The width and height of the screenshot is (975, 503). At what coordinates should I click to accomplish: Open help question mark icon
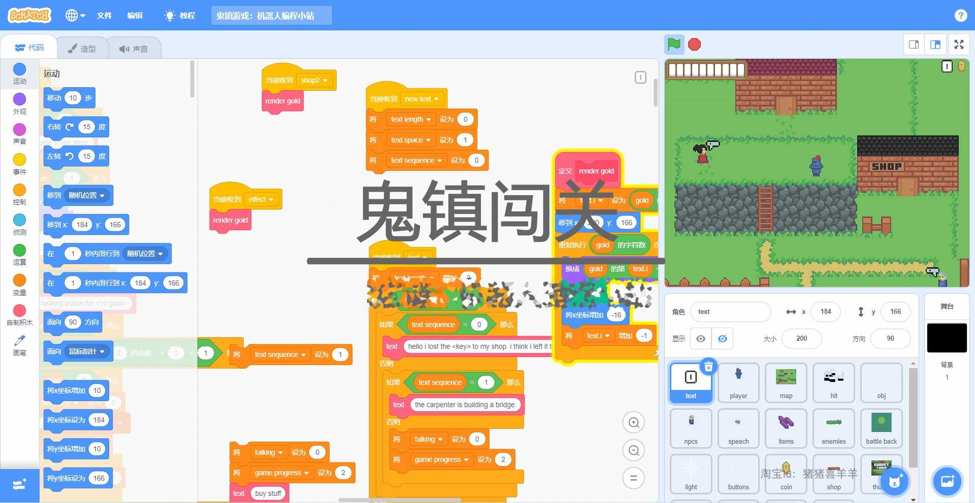(x=960, y=15)
